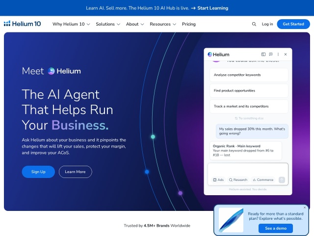The height and width of the screenshot is (236, 314).
Task: Click the My sales dropped 30% message
Action: (x=252, y=131)
